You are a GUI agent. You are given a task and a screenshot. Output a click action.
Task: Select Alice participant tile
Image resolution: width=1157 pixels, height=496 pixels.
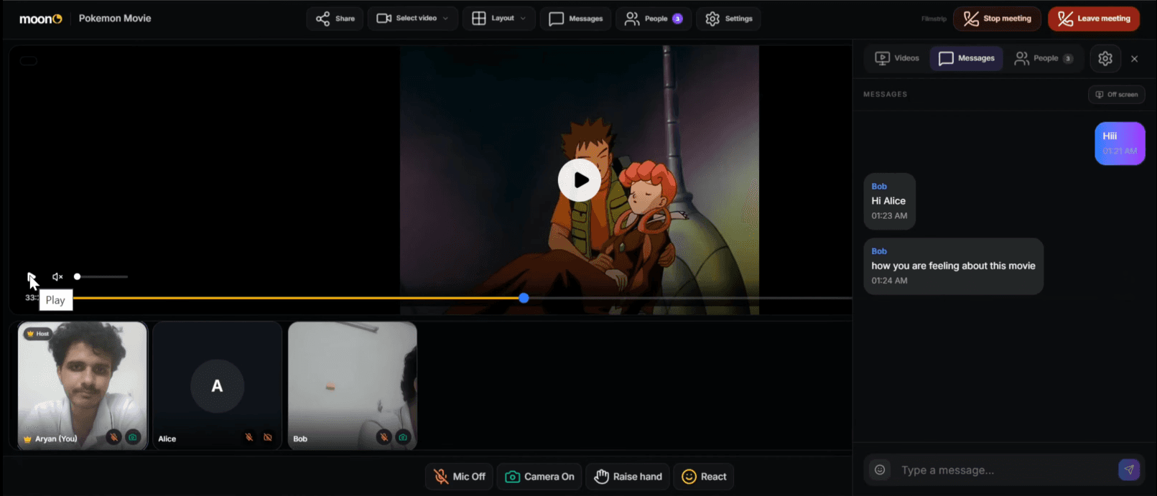pyautogui.click(x=217, y=386)
